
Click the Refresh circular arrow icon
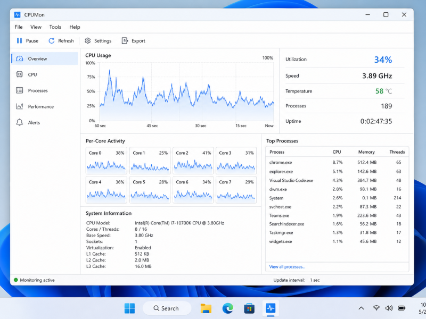tap(51, 41)
